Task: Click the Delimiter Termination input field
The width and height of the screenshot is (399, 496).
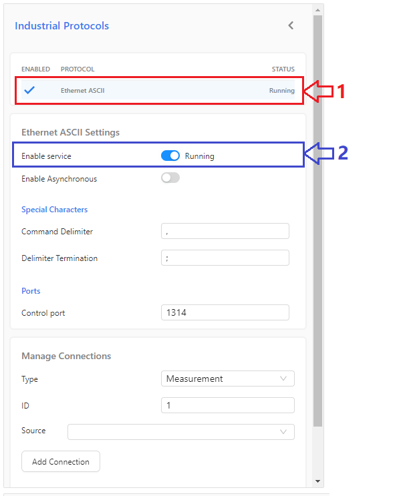Action: click(x=225, y=258)
